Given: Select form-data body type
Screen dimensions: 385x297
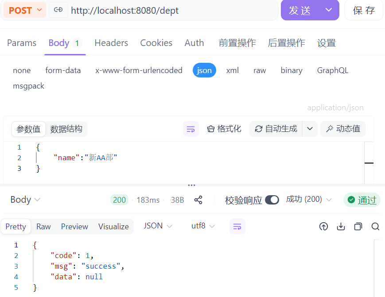Looking at the screenshot, I should [x=63, y=70].
